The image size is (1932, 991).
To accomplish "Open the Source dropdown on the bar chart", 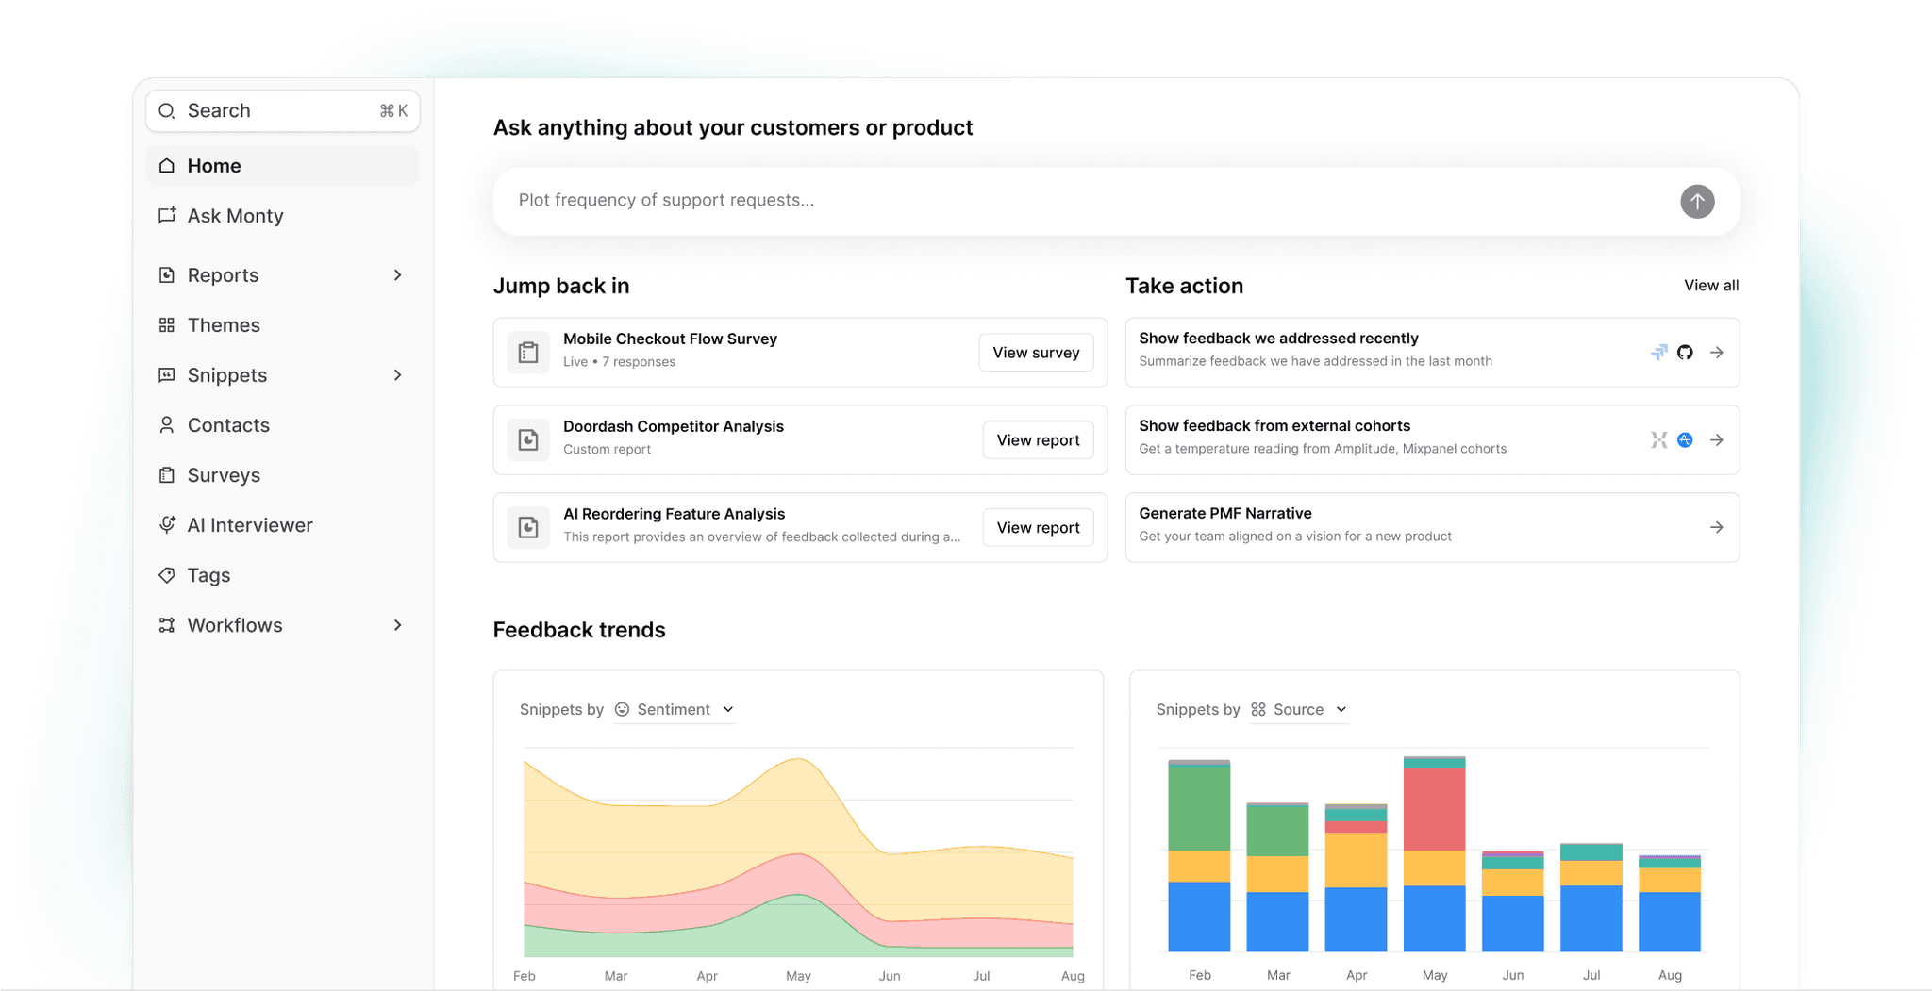I will [1299, 709].
